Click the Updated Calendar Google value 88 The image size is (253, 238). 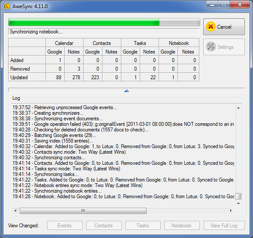59,77
